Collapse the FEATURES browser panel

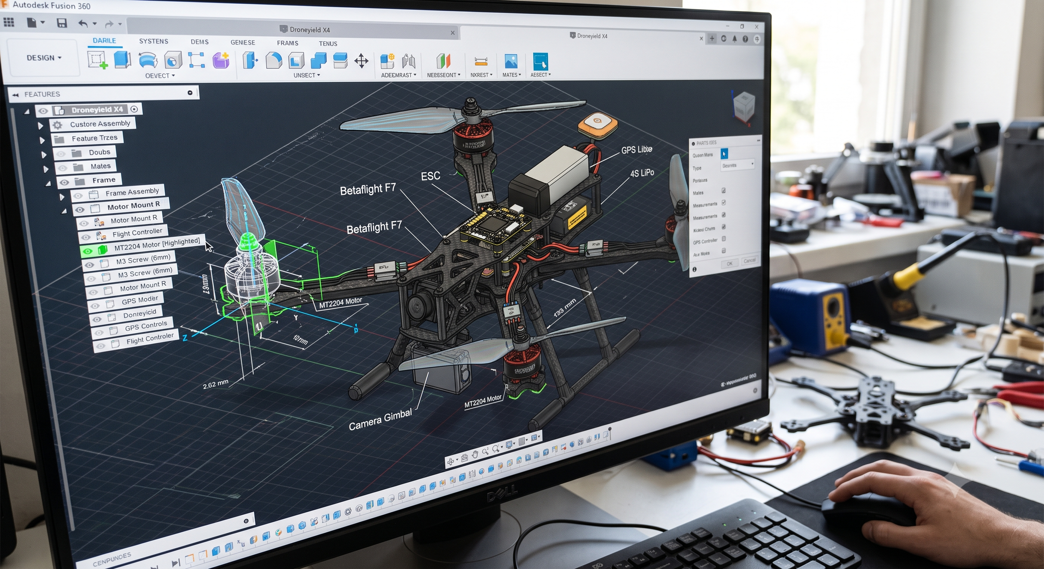tap(16, 95)
